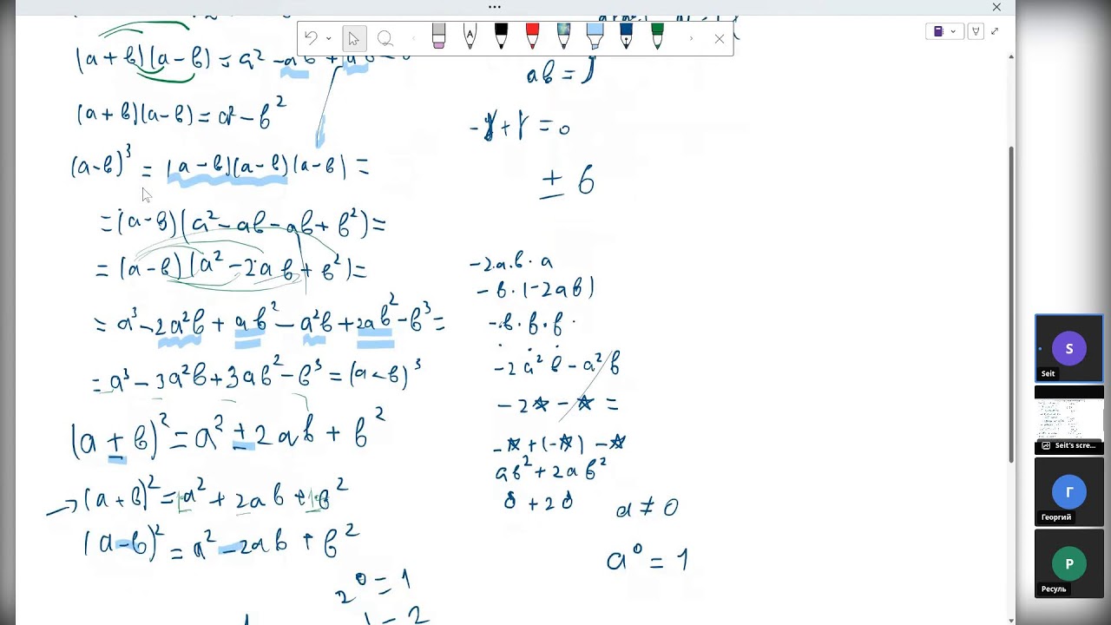Select participant Георгий's video tile
Viewport: 1111px width, 625px height.
(x=1069, y=492)
